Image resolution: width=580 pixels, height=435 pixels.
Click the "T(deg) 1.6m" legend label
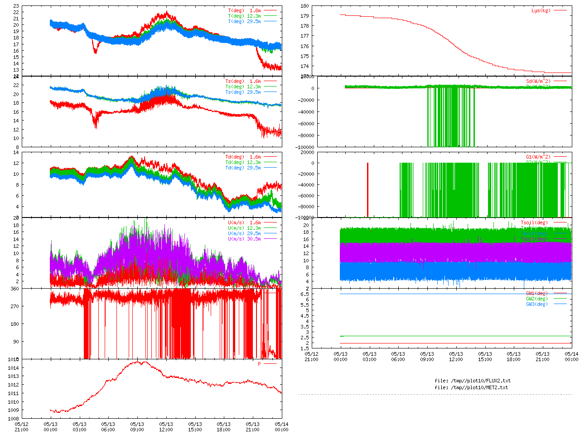coord(244,10)
